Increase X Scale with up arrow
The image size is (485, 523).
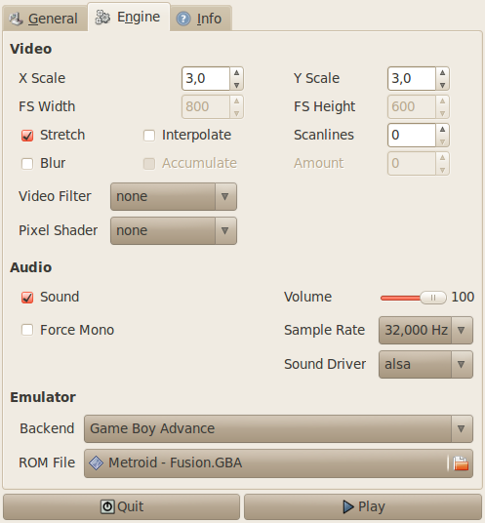pos(236,73)
